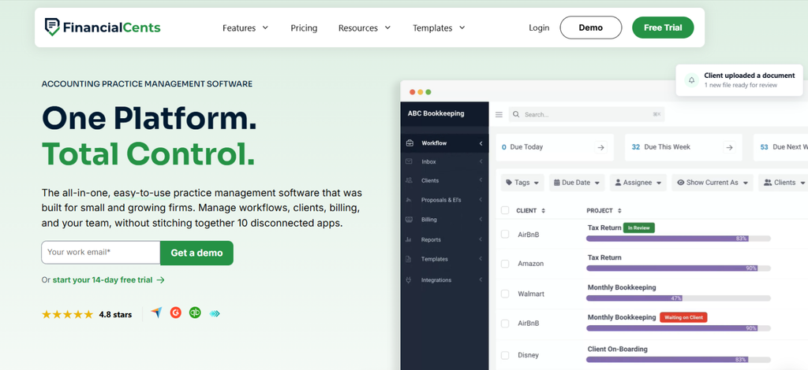The width and height of the screenshot is (808, 370).
Task: Click the Walmart client name
Action: pyautogui.click(x=531, y=294)
